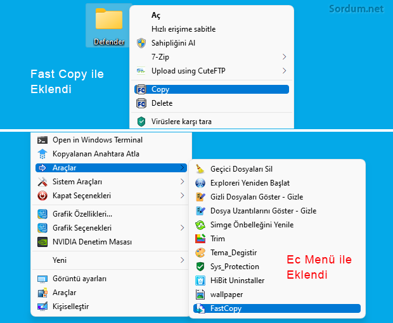Viewport: 393px width, 323px height.
Task: Choose the FastCopy submenu entry
Action: point(277,308)
